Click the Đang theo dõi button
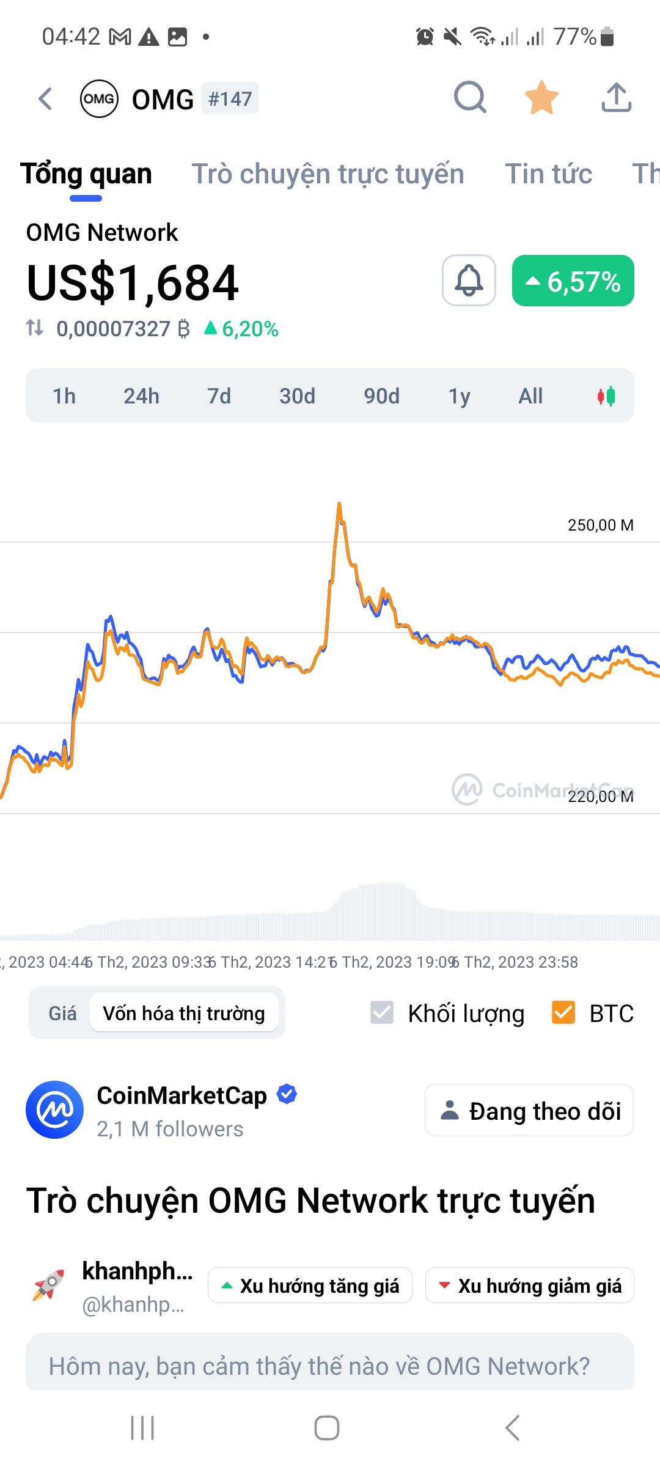 (x=529, y=1111)
